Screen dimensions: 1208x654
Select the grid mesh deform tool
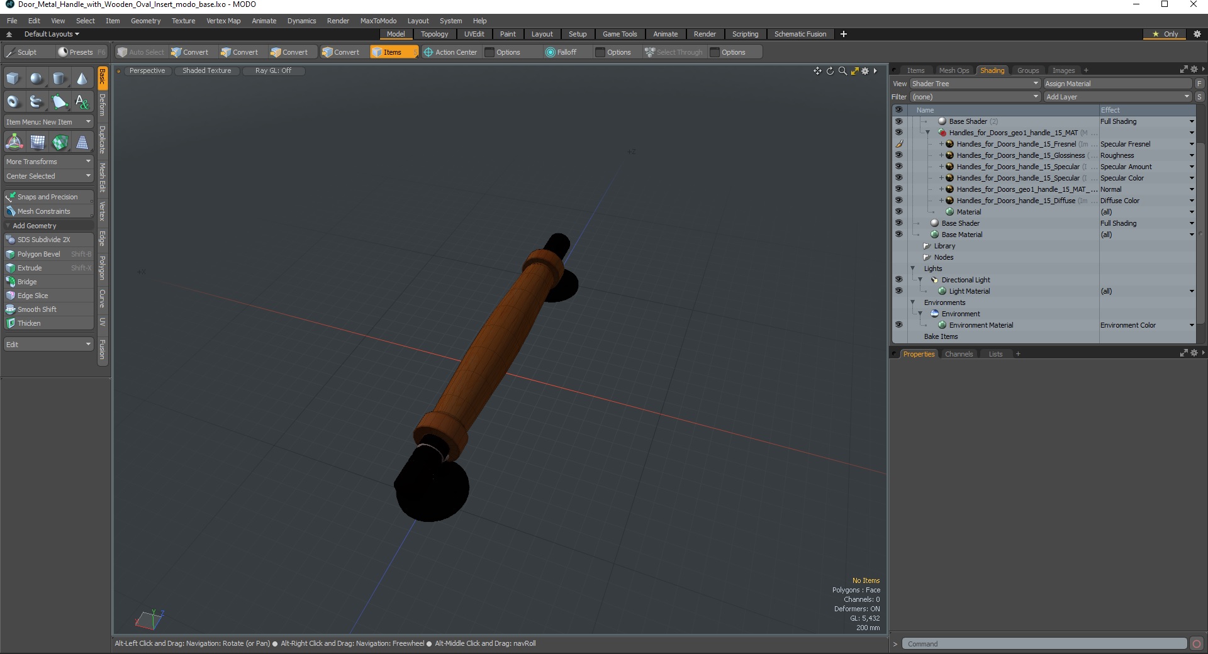coord(37,143)
